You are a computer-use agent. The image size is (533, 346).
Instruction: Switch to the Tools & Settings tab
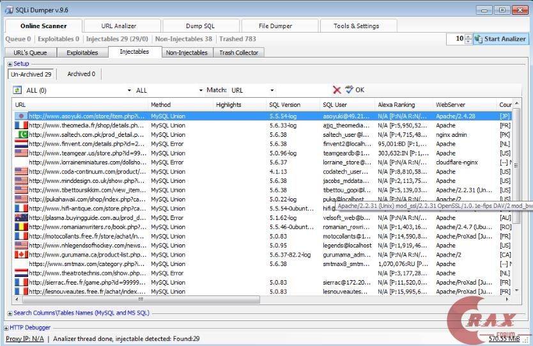(357, 26)
